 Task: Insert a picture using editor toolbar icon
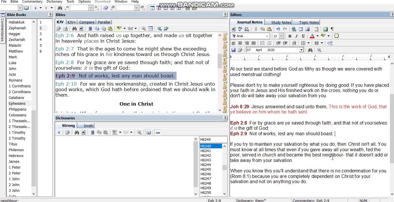(307, 29)
